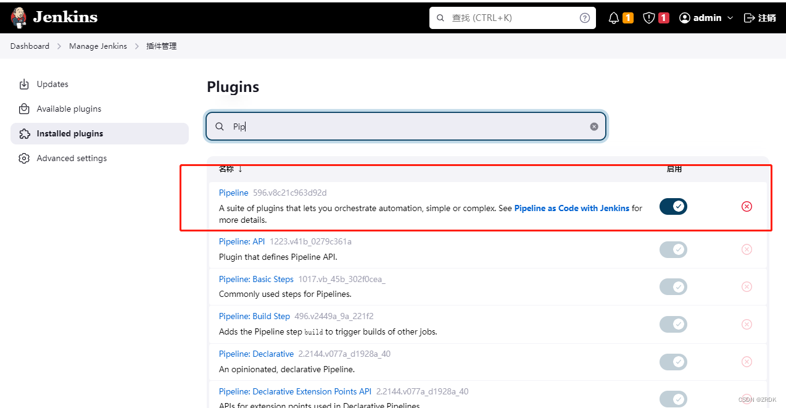This screenshot has height=408, width=786.
Task: Click uninstall icon for Pipeline: Basic Steps
Action: (747, 286)
